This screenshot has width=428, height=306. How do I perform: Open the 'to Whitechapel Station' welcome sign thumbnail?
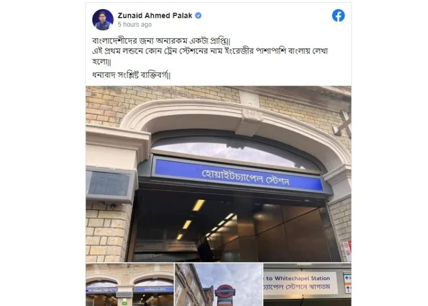[x=308, y=285]
